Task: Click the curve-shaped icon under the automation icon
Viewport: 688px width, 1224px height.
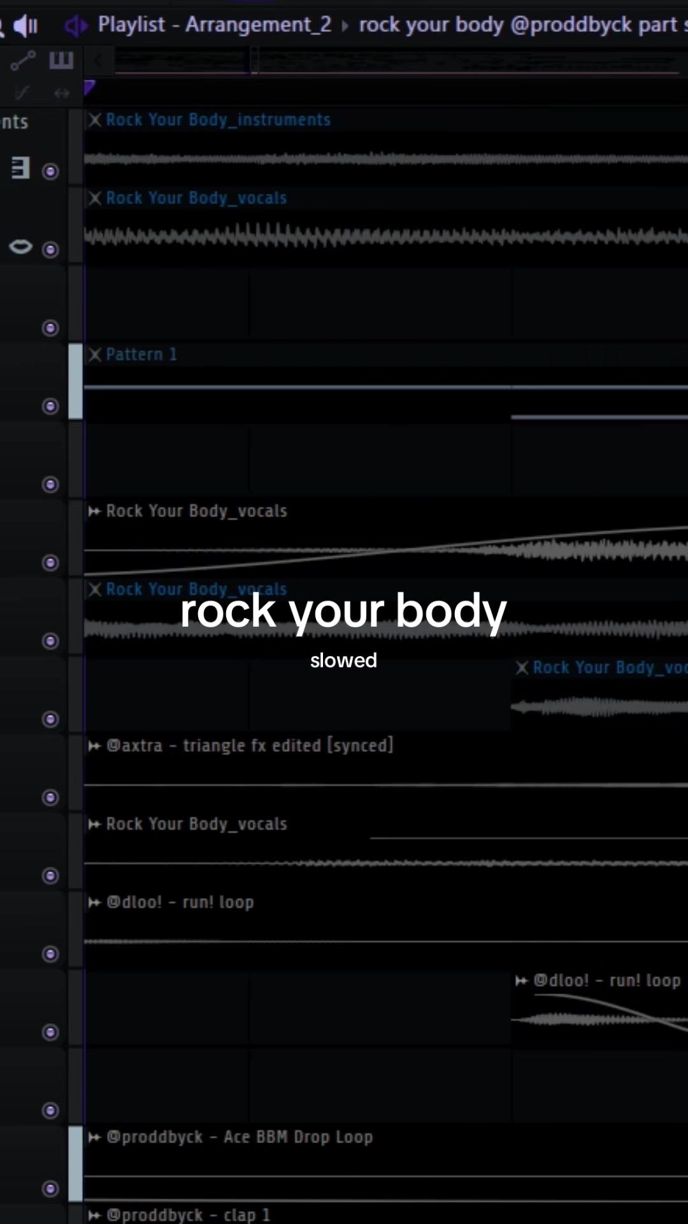Action: point(22,94)
